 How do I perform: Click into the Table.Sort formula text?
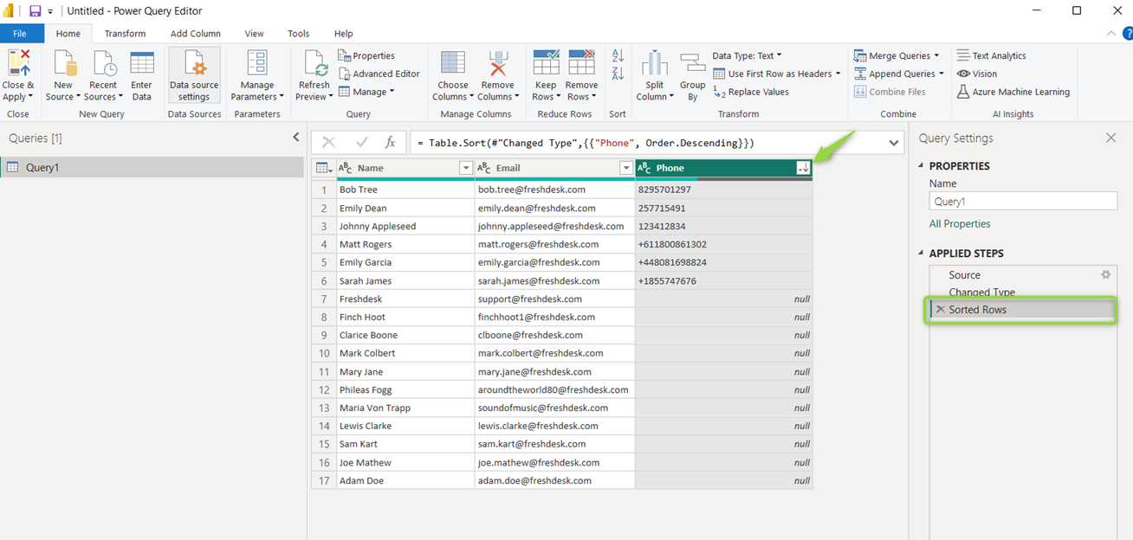pos(585,143)
